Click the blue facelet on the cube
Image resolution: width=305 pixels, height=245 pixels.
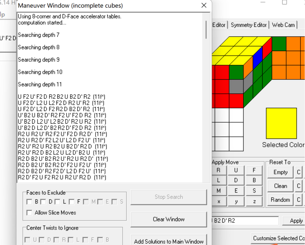(x=258, y=58)
